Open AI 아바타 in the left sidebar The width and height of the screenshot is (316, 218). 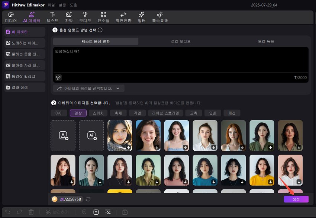click(x=25, y=32)
